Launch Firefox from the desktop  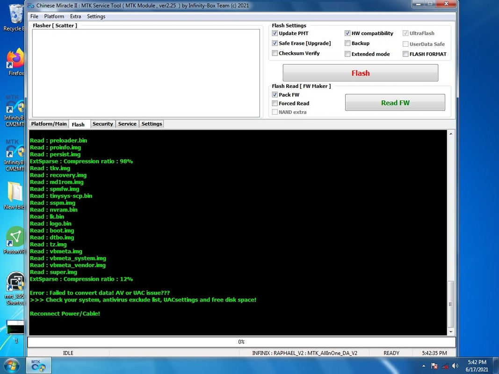tap(15, 62)
